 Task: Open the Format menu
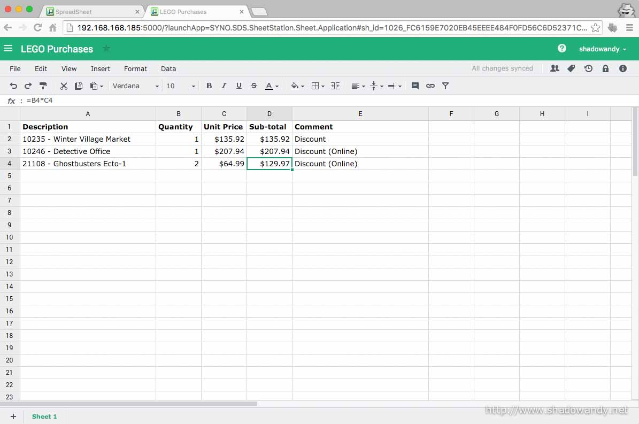(135, 69)
